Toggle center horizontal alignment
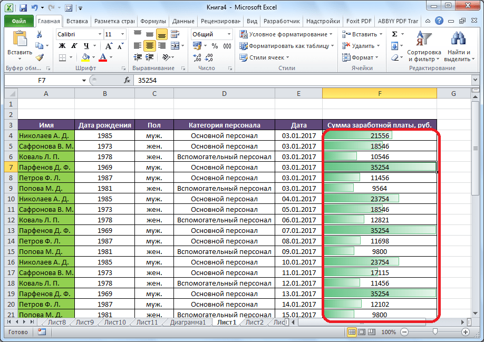 click(x=150, y=46)
